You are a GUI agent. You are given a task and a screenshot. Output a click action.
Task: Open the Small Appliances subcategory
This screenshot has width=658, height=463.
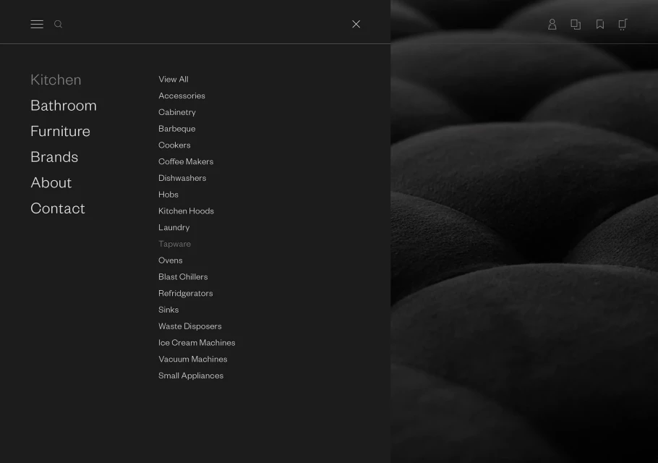191,375
